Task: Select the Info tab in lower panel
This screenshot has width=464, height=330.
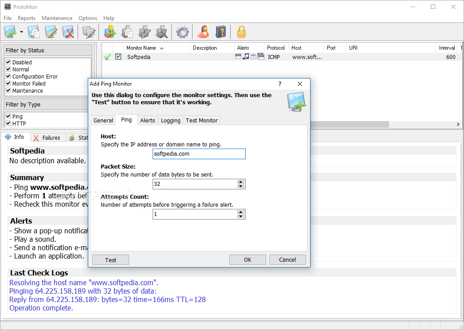Action: click(x=16, y=137)
